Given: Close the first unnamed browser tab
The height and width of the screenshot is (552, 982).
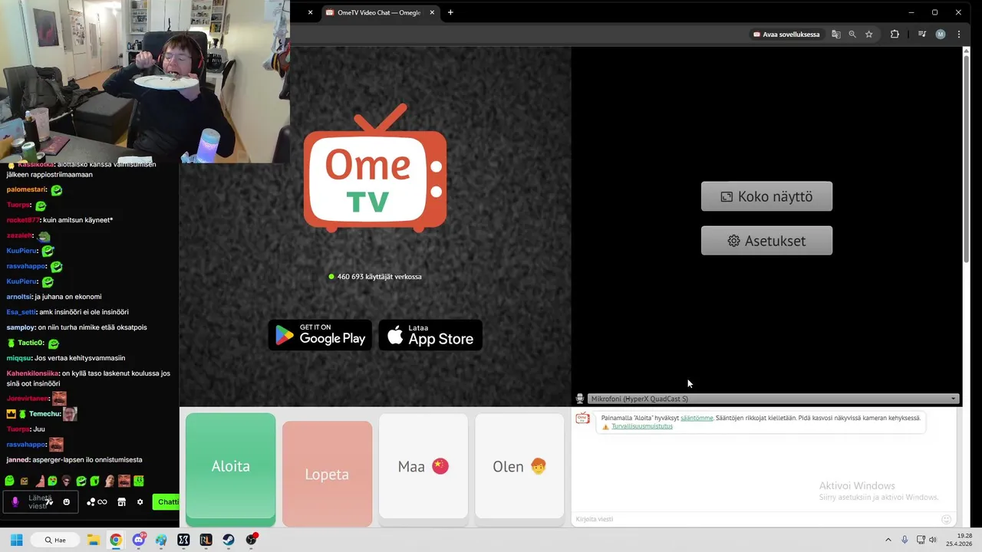Looking at the screenshot, I should coord(310,12).
